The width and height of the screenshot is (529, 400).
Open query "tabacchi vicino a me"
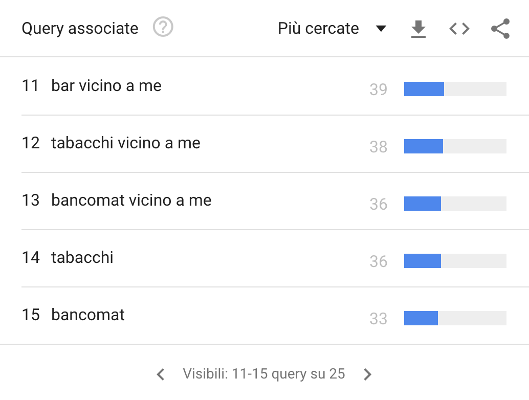[x=126, y=143]
